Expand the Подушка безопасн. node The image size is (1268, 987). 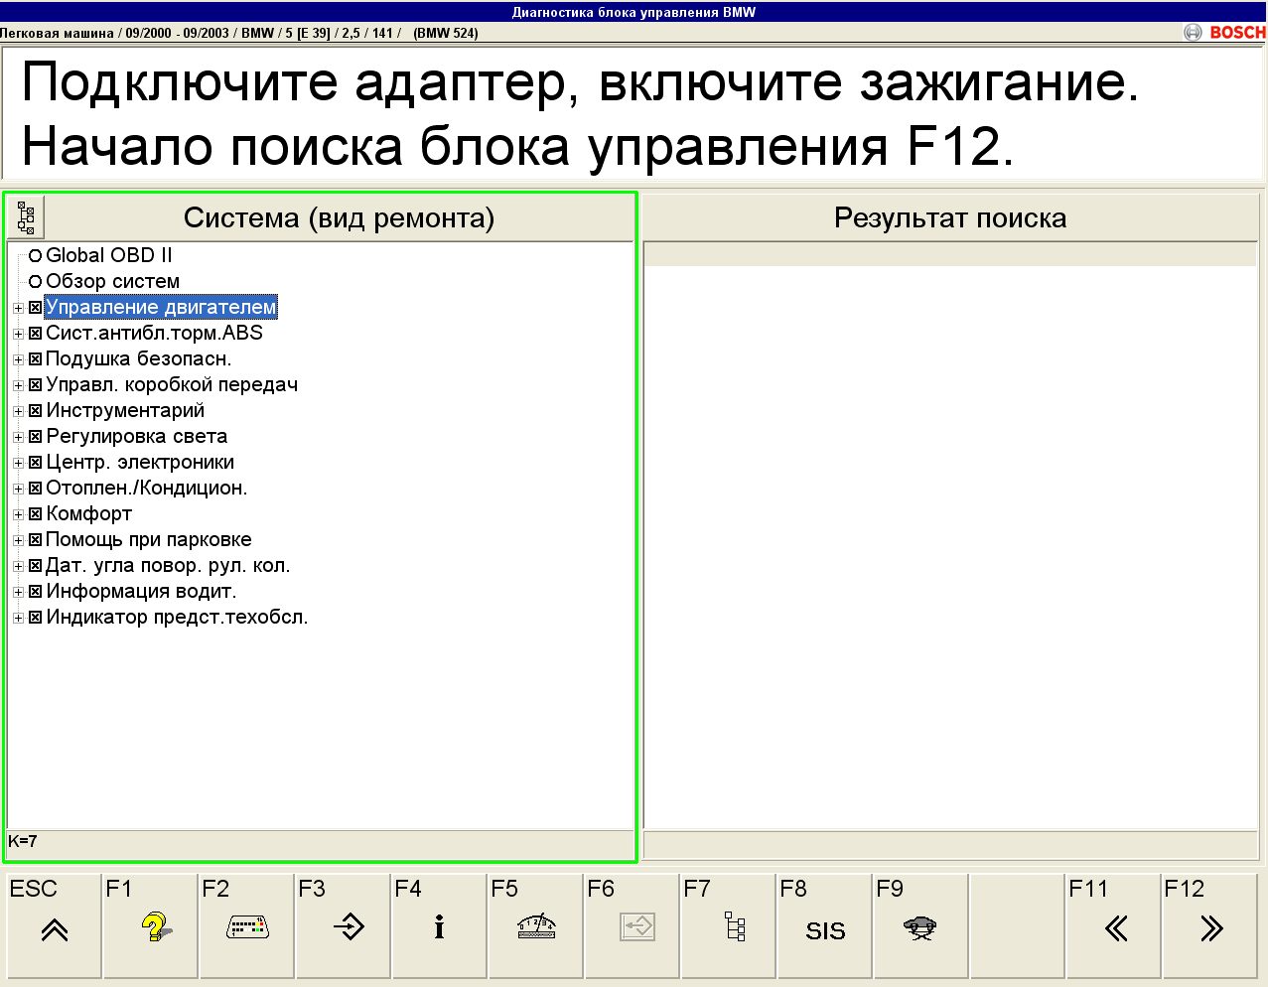point(18,359)
